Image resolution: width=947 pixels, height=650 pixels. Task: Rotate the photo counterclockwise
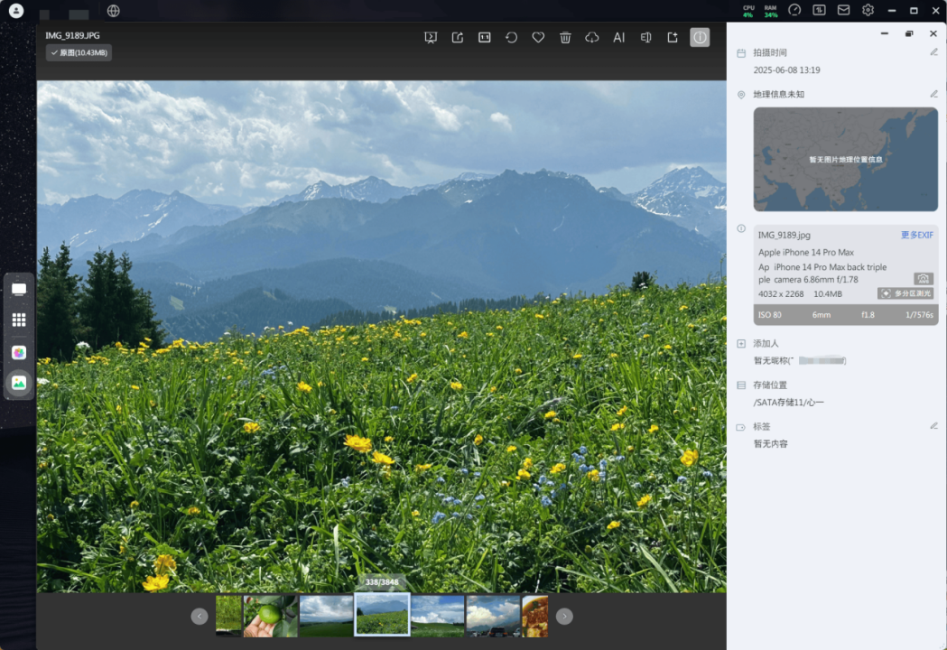click(x=511, y=37)
